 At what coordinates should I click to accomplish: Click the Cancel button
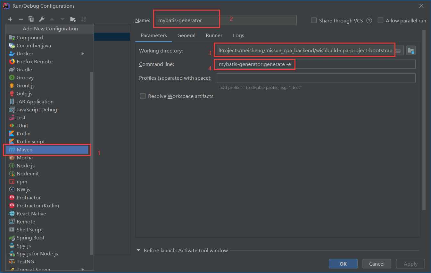(x=377, y=264)
